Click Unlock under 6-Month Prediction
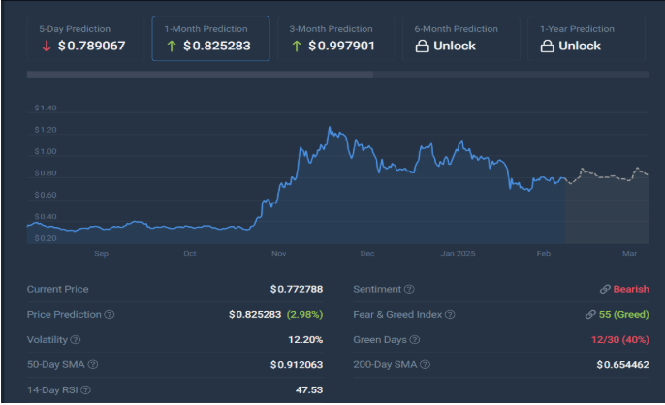665x405 pixels. click(455, 46)
